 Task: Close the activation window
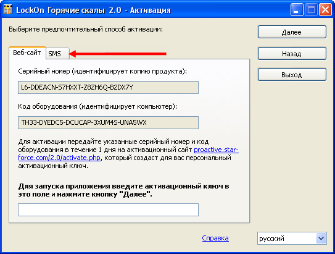pos(325,10)
